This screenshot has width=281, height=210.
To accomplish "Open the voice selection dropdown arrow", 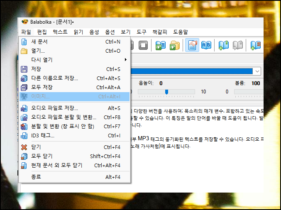I will (x=257, y=71).
